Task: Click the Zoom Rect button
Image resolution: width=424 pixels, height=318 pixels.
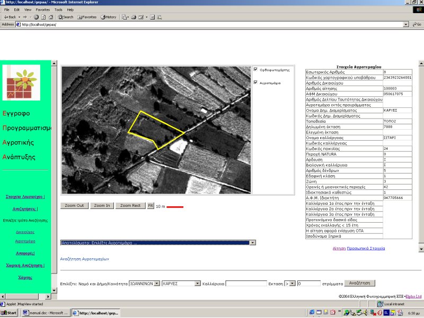Action: click(x=130, y=206)
